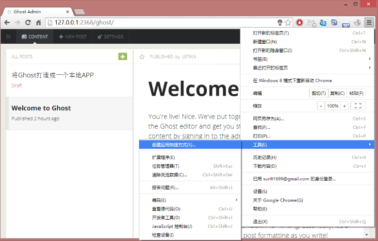Open 下载内容(D) downloads item
Viewport: 378px width, 241px height.
pos(308,166)
